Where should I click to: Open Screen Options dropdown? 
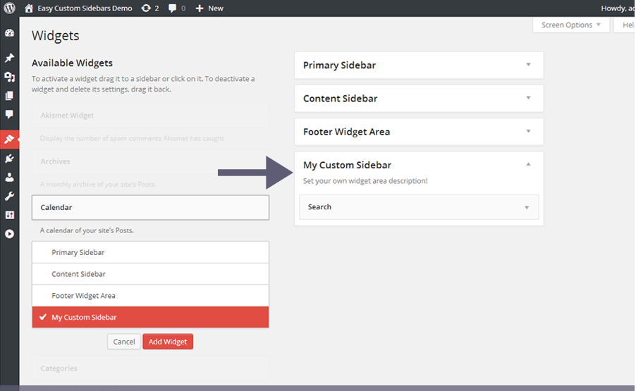[x=570, y=25]
